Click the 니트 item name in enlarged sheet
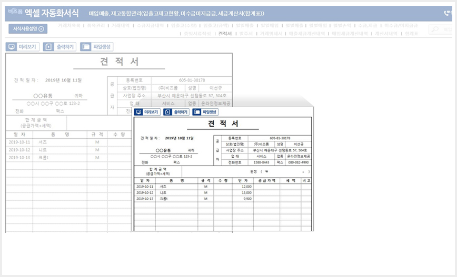This screenshot has width=457, height=277. pyautogui.click(x=163, y=192)
